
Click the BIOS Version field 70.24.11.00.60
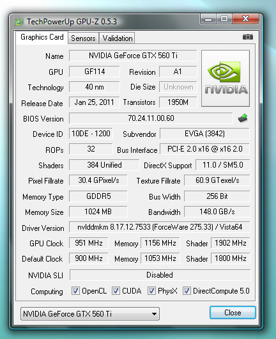click(x=151, y=118)
